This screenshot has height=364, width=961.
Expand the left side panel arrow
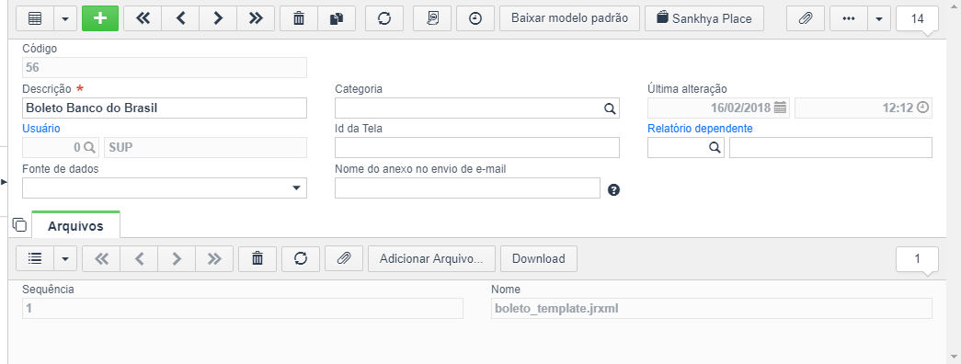(4, 182)
